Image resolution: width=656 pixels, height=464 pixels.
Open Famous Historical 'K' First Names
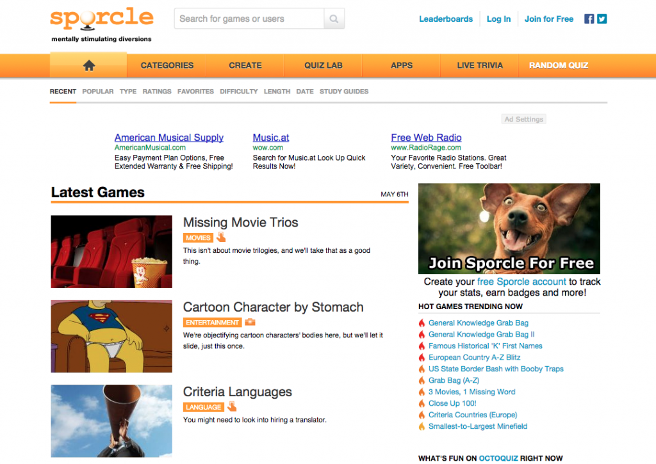click(486, 346)
